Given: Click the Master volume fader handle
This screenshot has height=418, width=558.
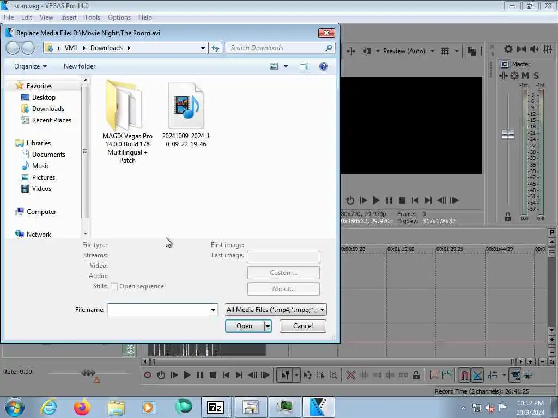Looking at the screenshot, I should [x=508, y=135].
